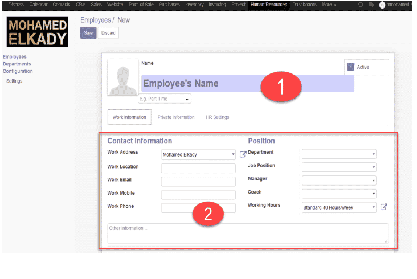This screenshot has height=279, width=417.
Task: Expand the Coach dropdown
Action: (x=339, y=194)
